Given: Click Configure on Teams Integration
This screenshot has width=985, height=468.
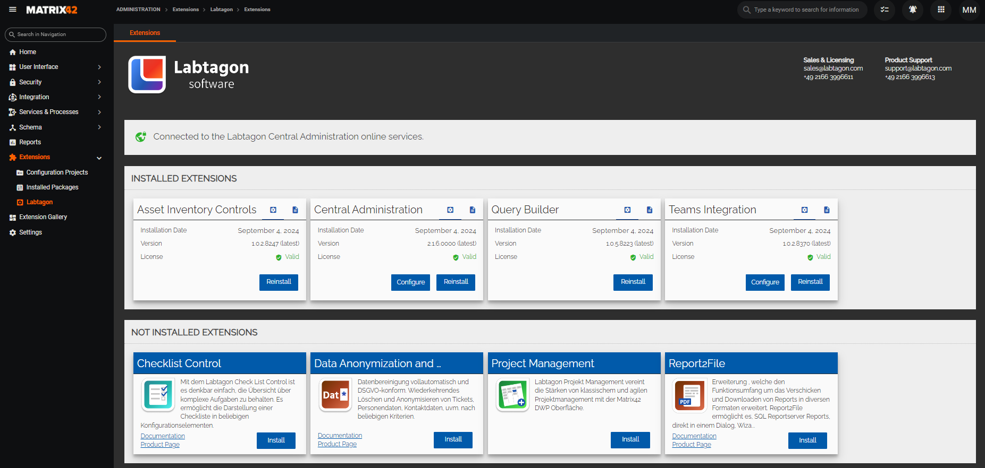Looking at the screenshot, I should pyautogui.click(x=765, y=282).
